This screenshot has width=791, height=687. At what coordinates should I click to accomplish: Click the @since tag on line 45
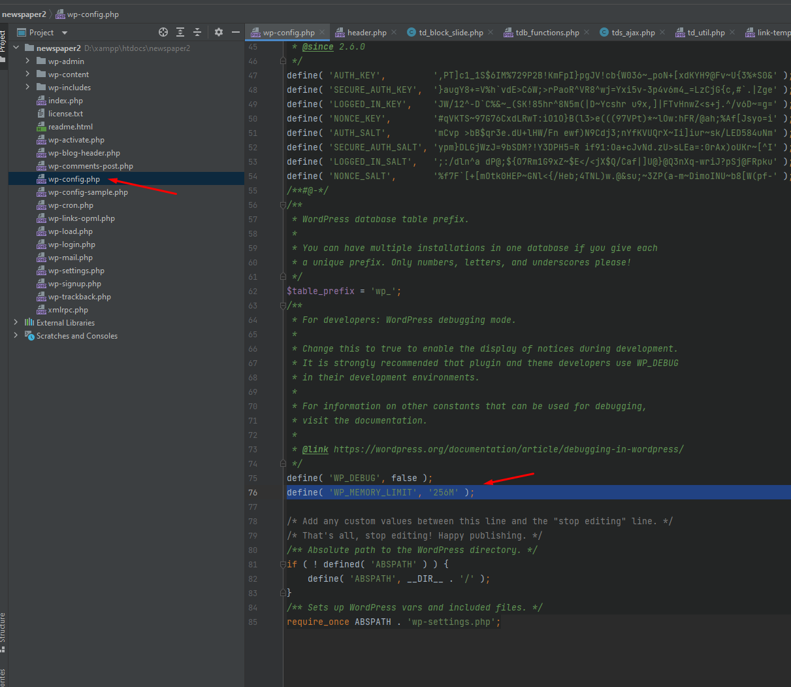pyautogui.click(x=318, y=46)
